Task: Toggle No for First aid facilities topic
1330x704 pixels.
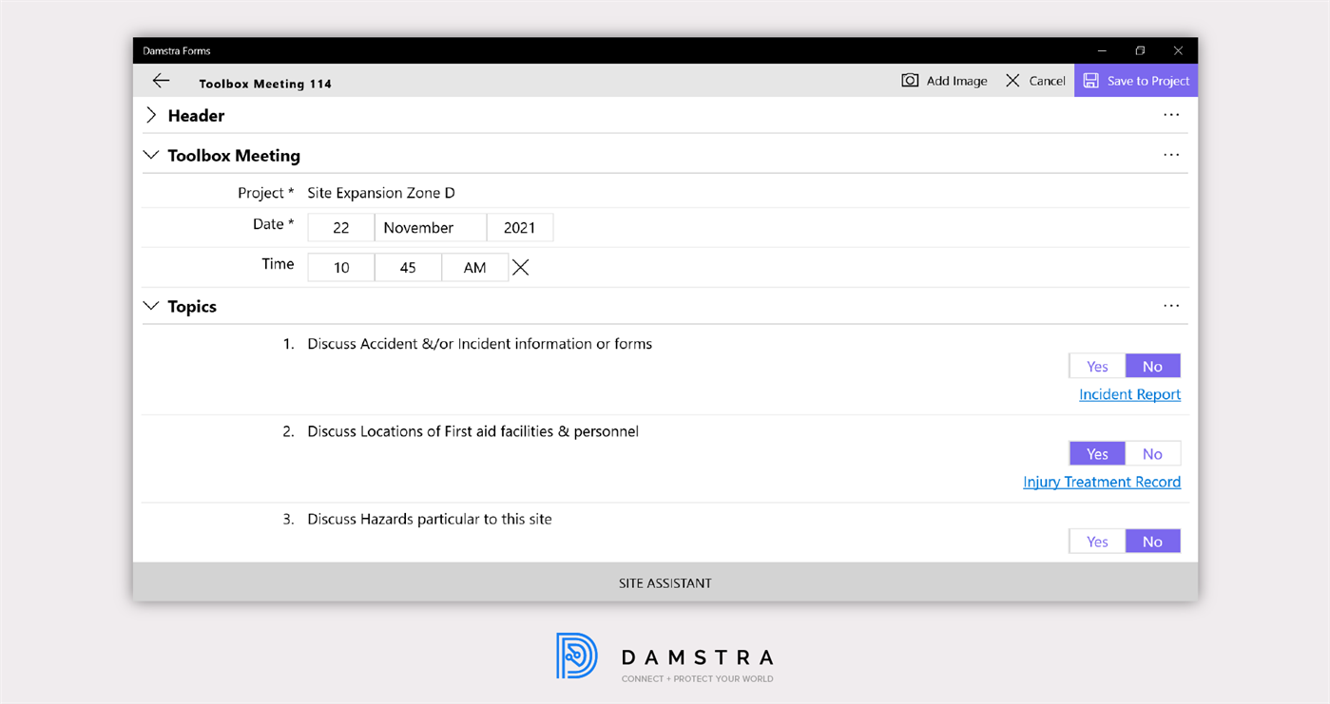Action: [x=1152, y=453]
